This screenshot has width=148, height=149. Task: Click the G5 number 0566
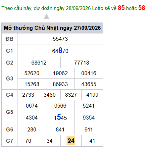pyautogui.click(x=60, y=106)
